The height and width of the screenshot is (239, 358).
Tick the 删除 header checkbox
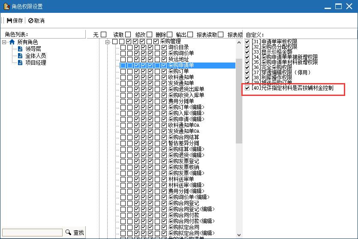tap(170, 34)
